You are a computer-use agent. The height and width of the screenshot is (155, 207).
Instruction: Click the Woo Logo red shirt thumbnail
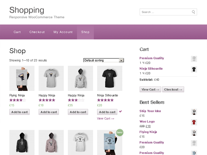194,122
